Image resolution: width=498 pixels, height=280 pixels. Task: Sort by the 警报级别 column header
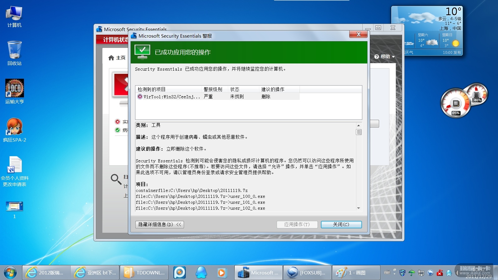215,89
